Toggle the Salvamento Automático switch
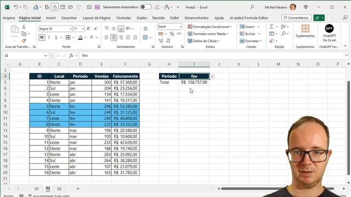 (x=146, y=7)
